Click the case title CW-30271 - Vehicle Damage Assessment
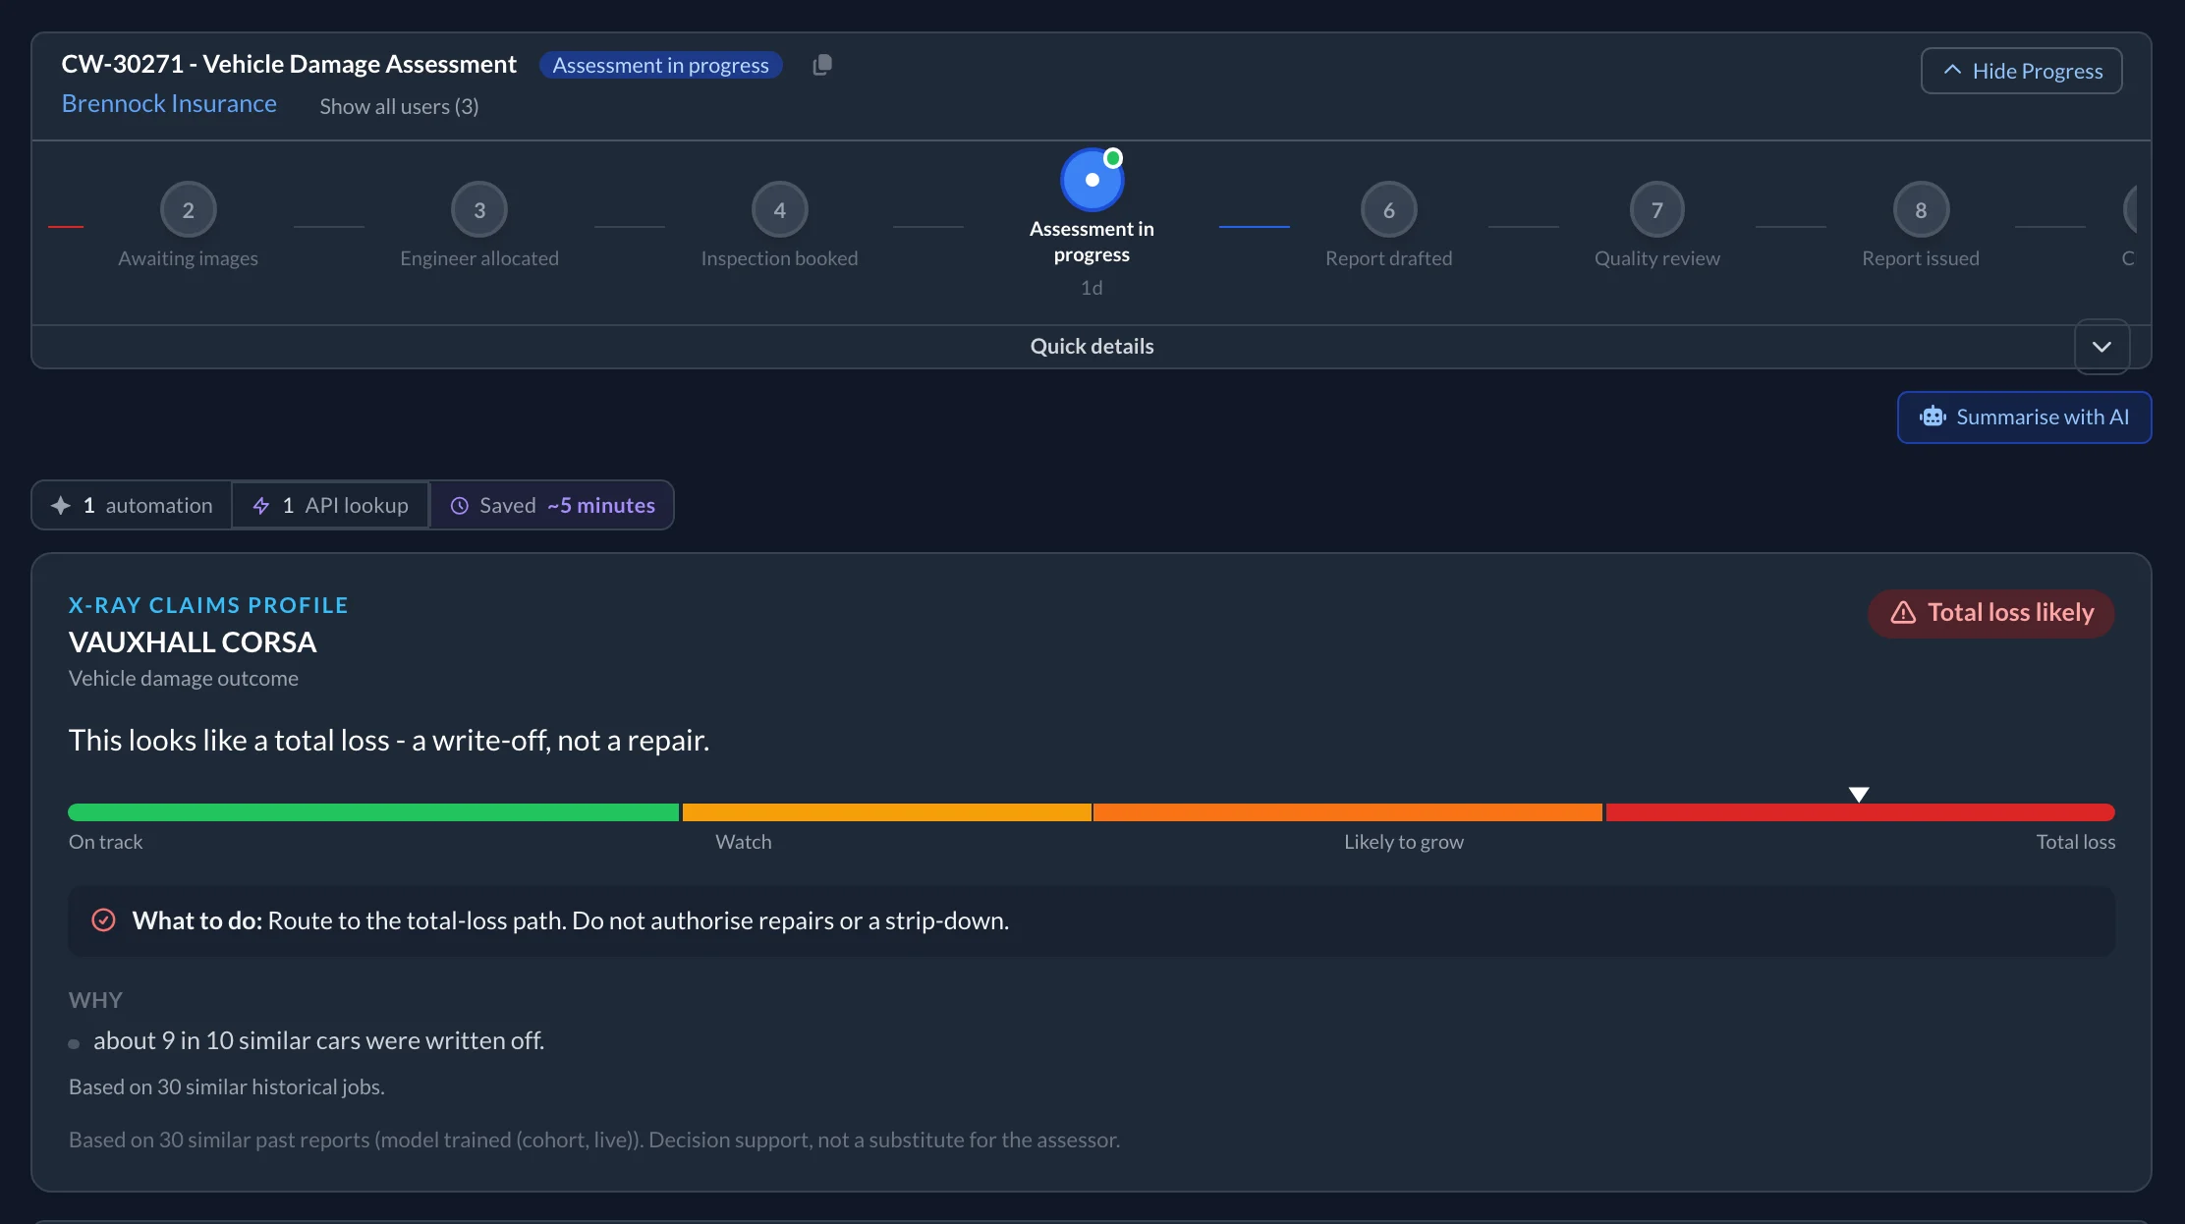This screenshot has width=2185, height=1224. point(289,64)
